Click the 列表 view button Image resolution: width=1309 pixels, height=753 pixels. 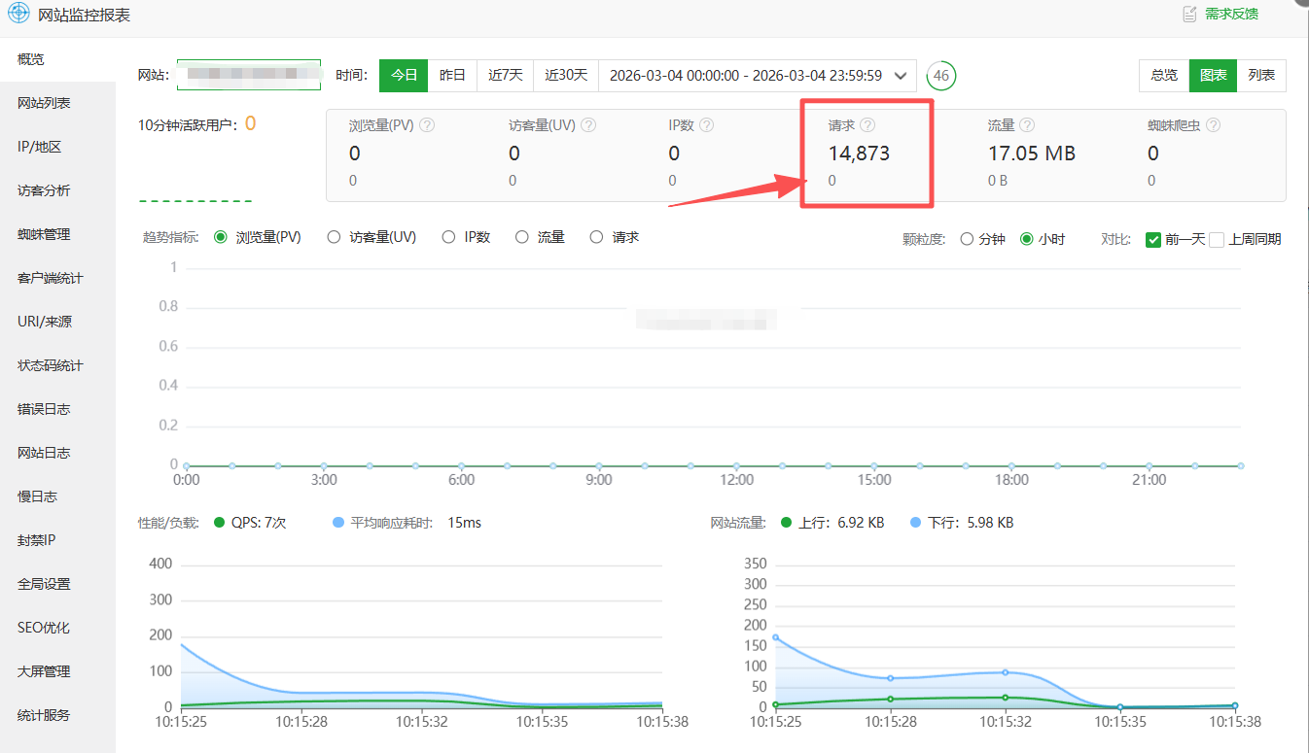(1261, 76)
